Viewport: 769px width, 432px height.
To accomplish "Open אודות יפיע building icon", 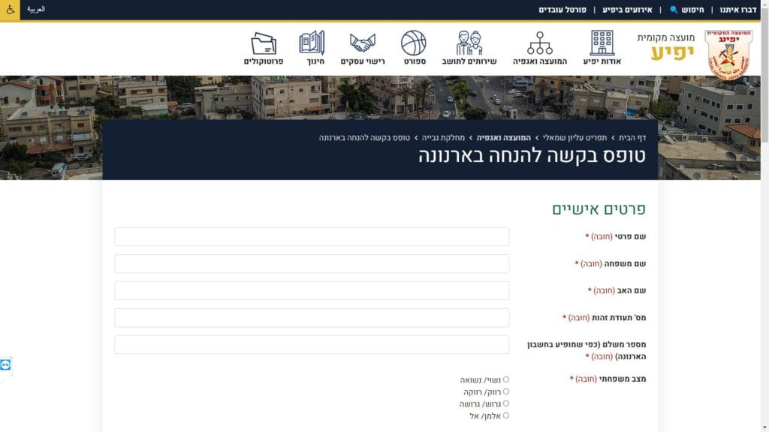I will point(602,43).
